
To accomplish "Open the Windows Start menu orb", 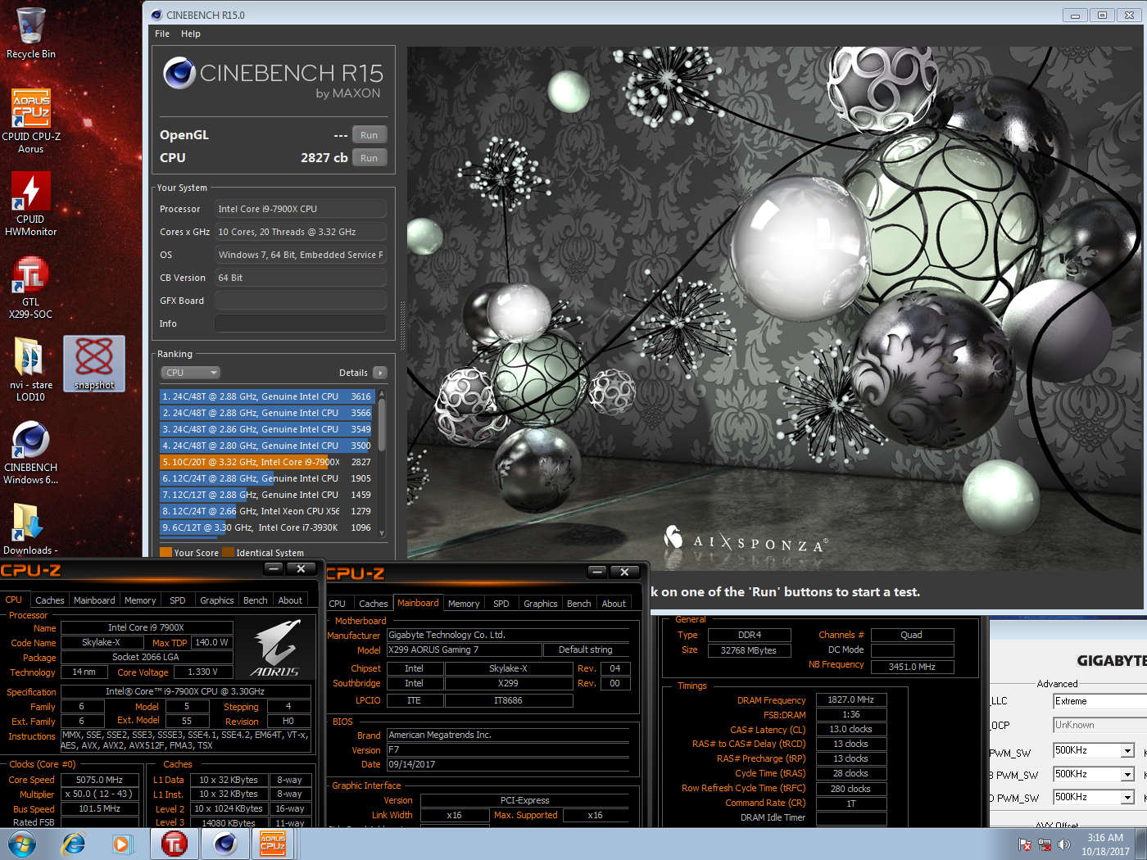I will [x=22, y=844].
